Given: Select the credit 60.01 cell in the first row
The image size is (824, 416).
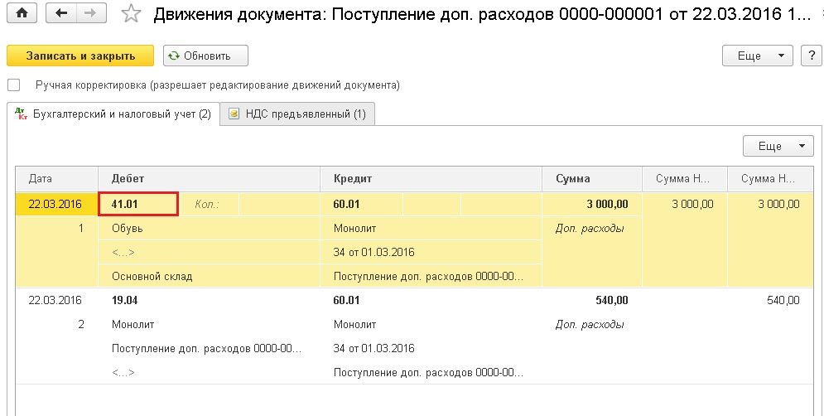Looking at the screenshot, I should coord(362,204).
